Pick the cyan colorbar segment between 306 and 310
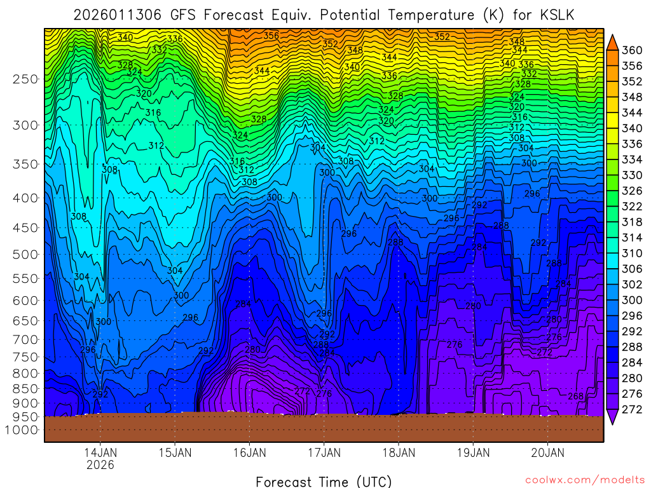Screen dimensions: 651x488 (x=612, y=261)
